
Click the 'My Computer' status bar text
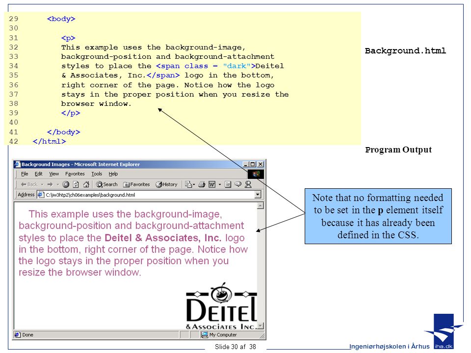pyautogui.click(x=223, y=335)
